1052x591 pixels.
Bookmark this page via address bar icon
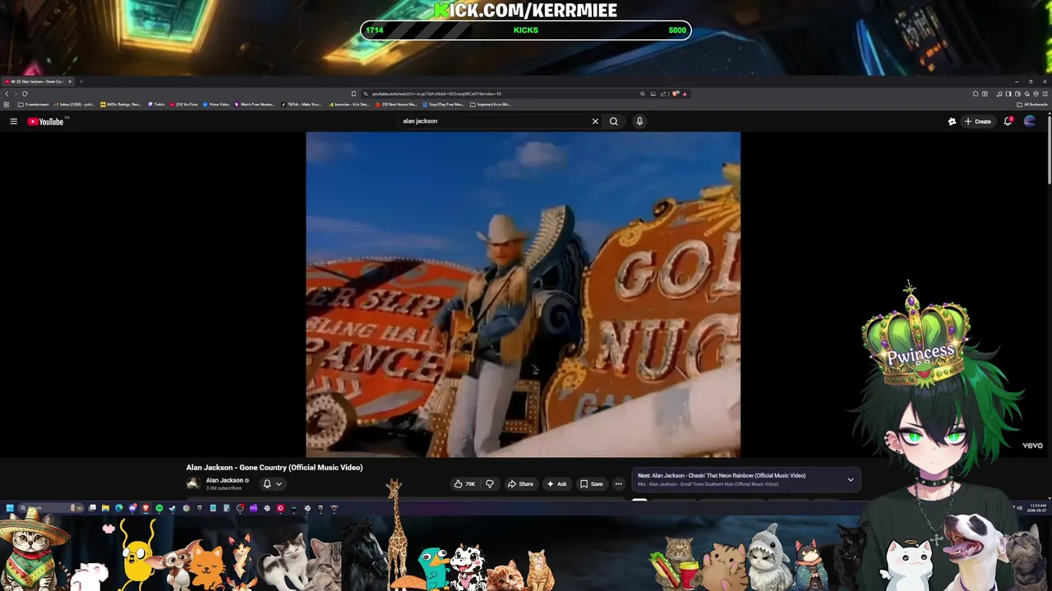(353, 94)
